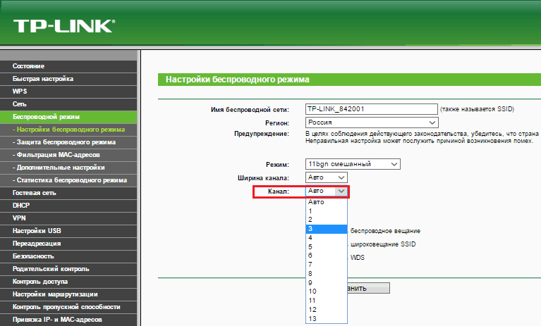This screenshot has height=326, width=541.
Task: Open the VPN menu item
Action: pos(68,218)
